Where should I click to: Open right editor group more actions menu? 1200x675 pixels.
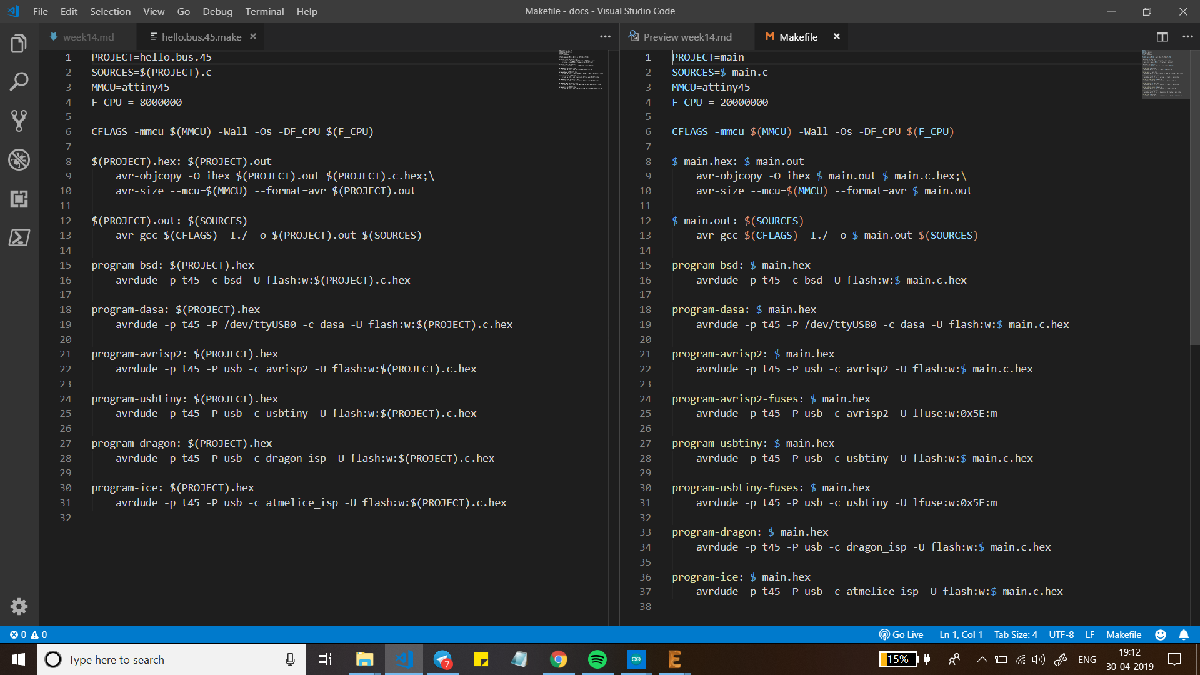1187,37
